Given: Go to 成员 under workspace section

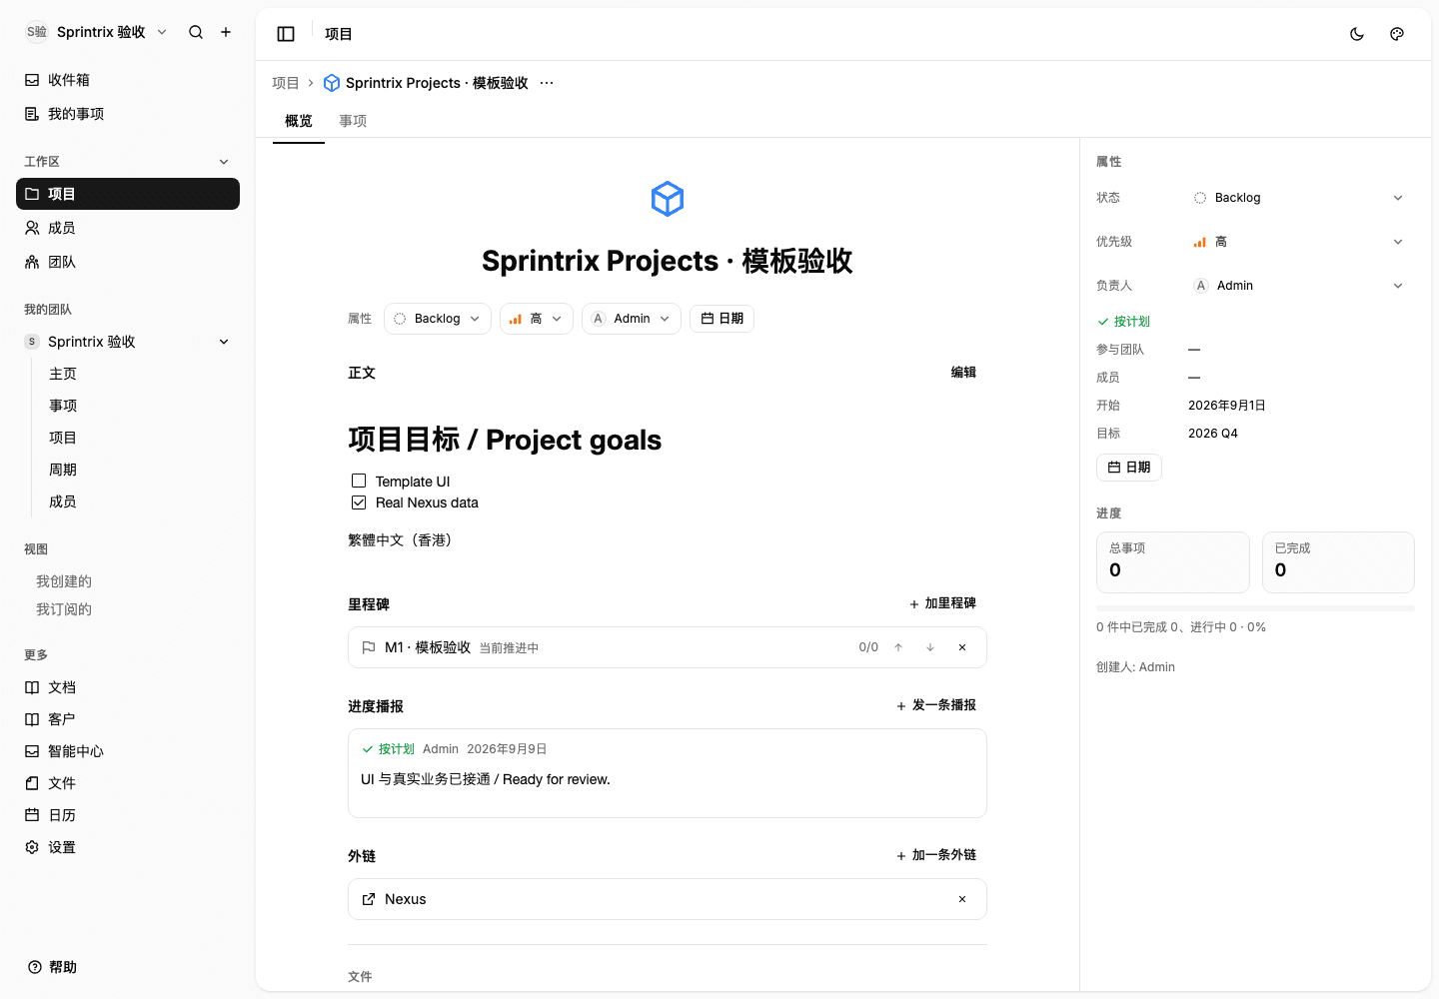Looking at the screenshot, I should [x=128, y=228].
